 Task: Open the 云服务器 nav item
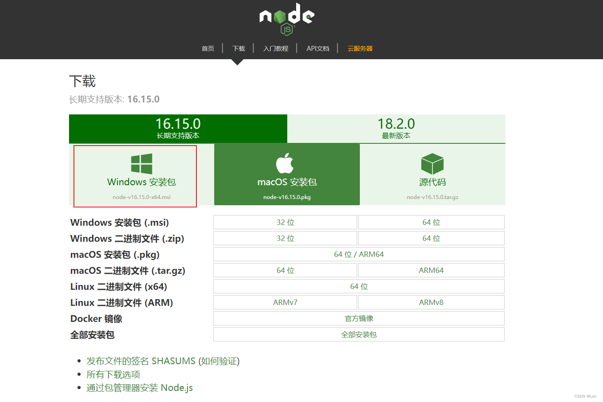click(360, 49)
